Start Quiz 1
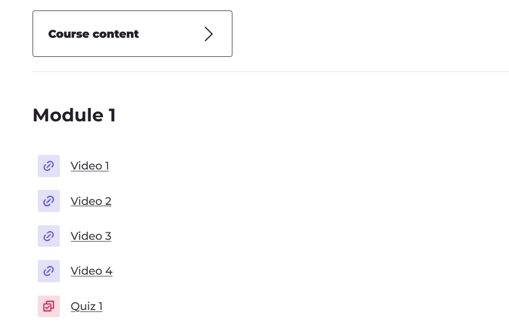509x335 pixels. pyautogui.click(x=86, y=306)
